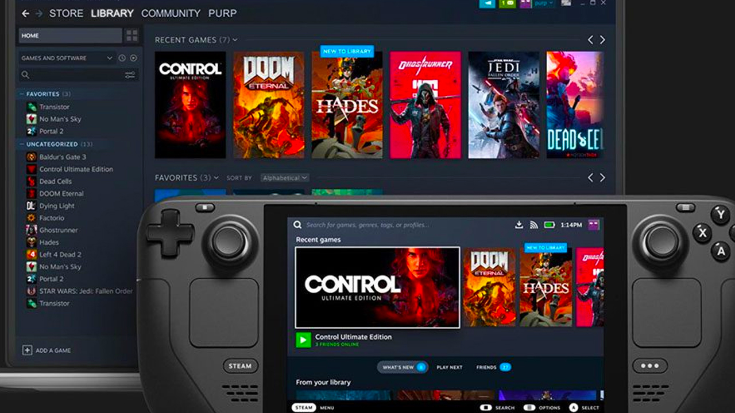Collapse the RECENT GAMES row
This screenshot has height=413, width=735.
[235, 40]
